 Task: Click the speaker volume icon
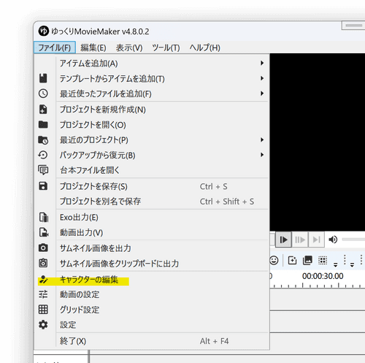tap(333, 240)
